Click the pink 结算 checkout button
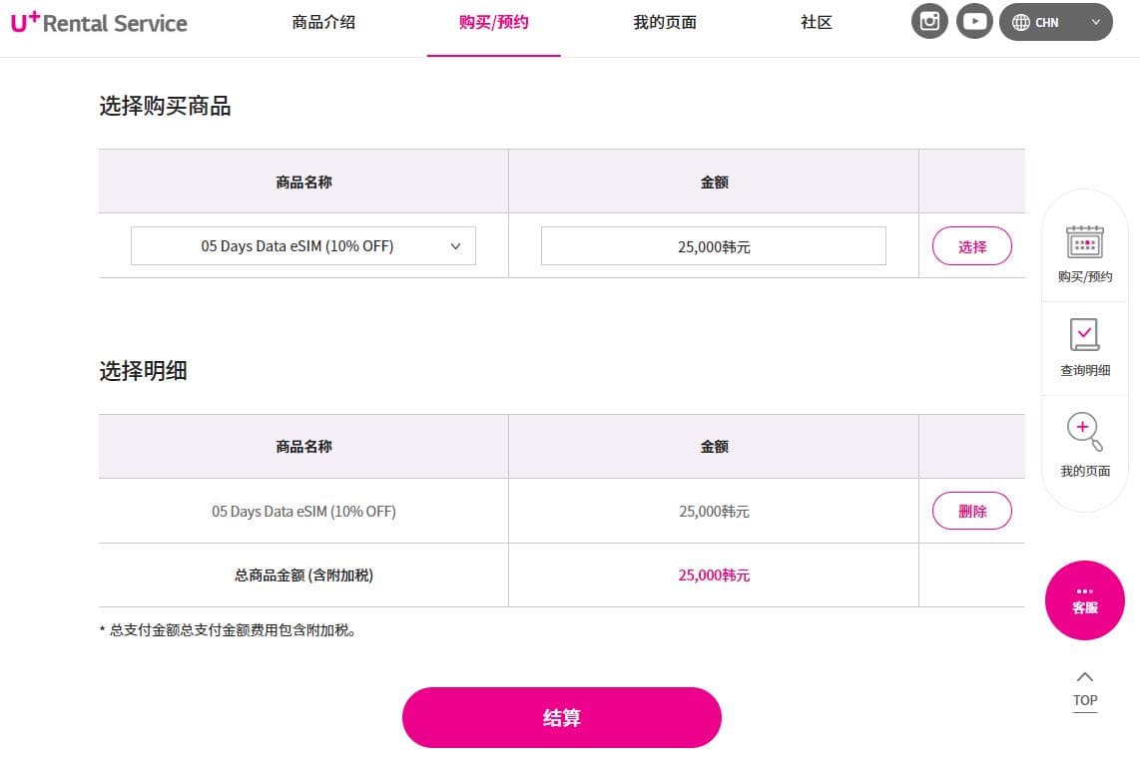This screenshot has width=1140, height=757. click(x=561, y=717)
